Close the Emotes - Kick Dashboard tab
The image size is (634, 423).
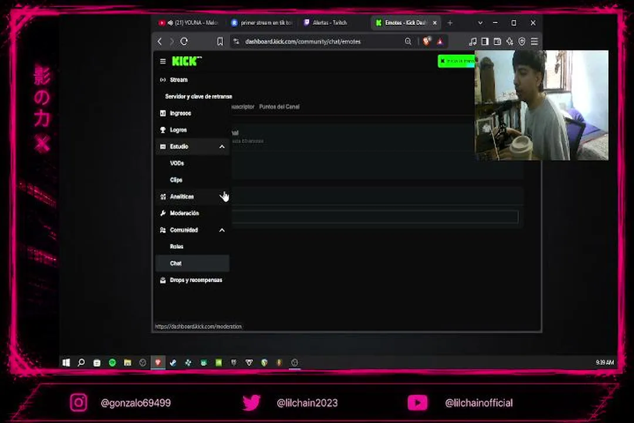pos(434,23)
